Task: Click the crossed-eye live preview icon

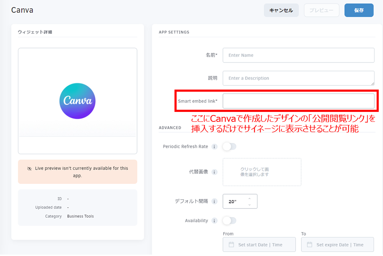Action: click(x=29, y=169)
